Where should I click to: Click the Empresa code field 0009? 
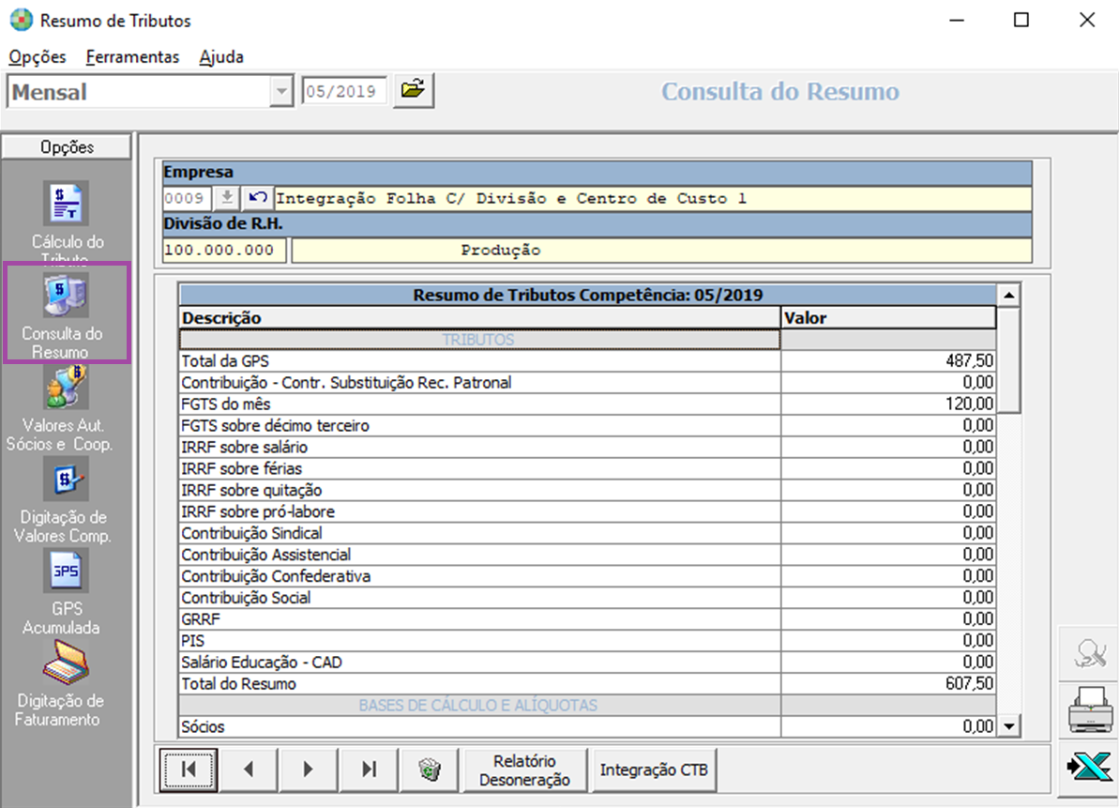(x=187, y=198)
